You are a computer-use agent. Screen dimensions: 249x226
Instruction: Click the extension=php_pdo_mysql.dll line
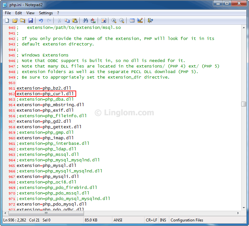tap(52, 204)
